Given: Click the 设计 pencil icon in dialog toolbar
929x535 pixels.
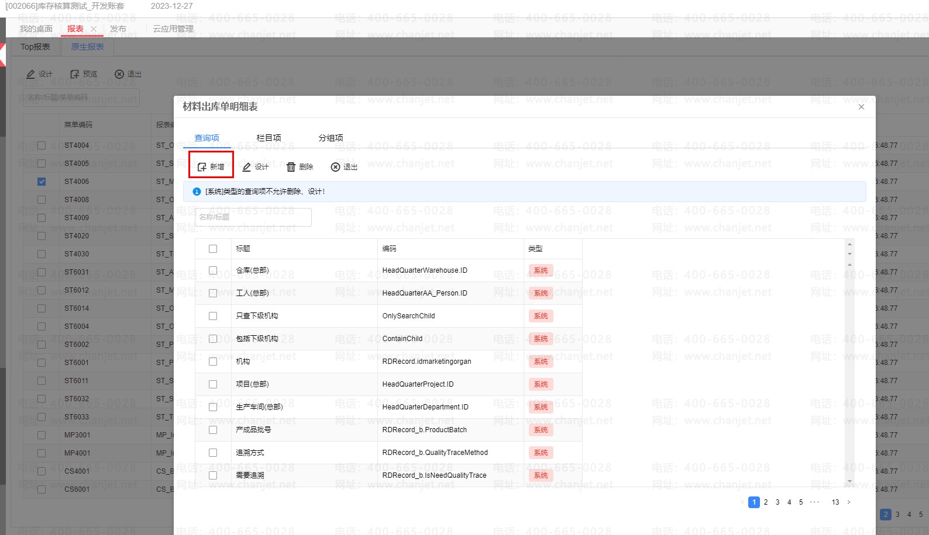Looking at the screenshot, I should (x=247, y=167).
